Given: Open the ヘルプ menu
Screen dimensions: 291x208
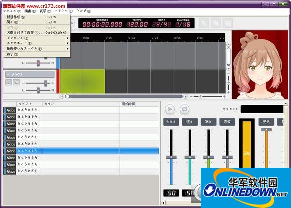Looking at the screenshot, I should click(x=84, y=11).
